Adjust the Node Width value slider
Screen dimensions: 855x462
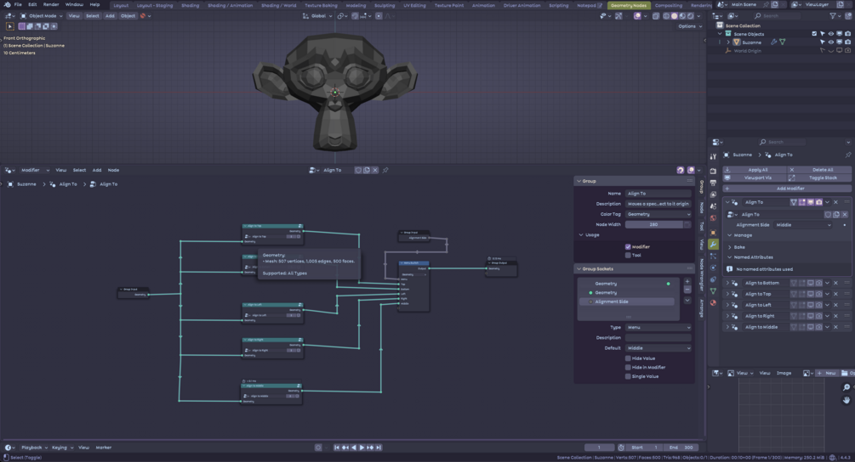point(653,225)
